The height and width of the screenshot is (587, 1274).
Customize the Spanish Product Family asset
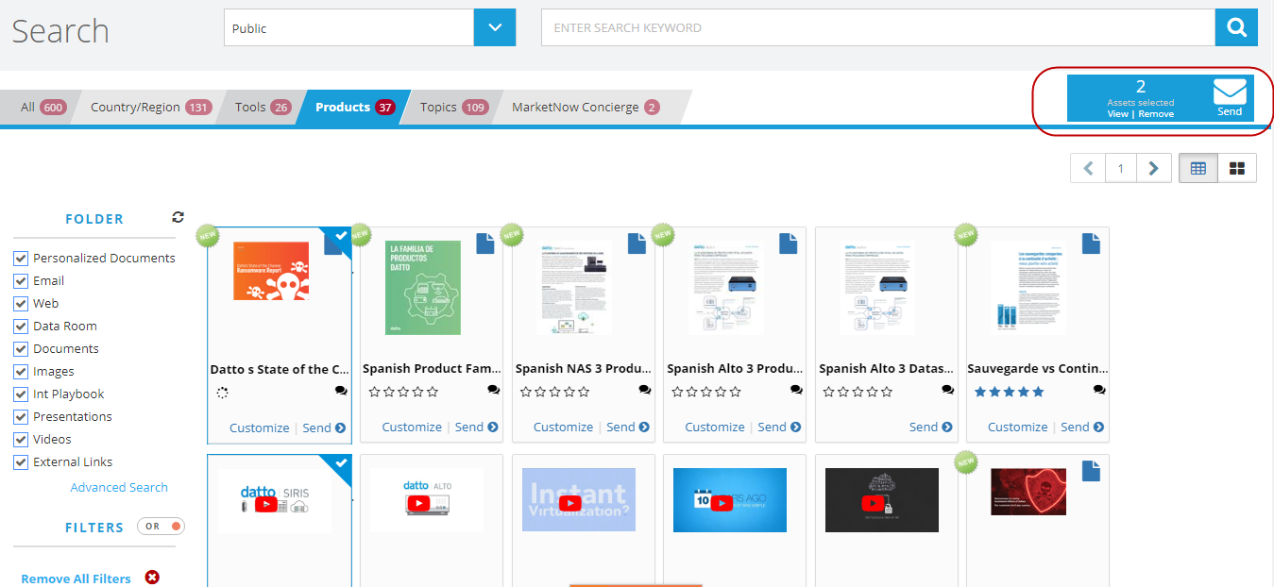coord(412,428)
